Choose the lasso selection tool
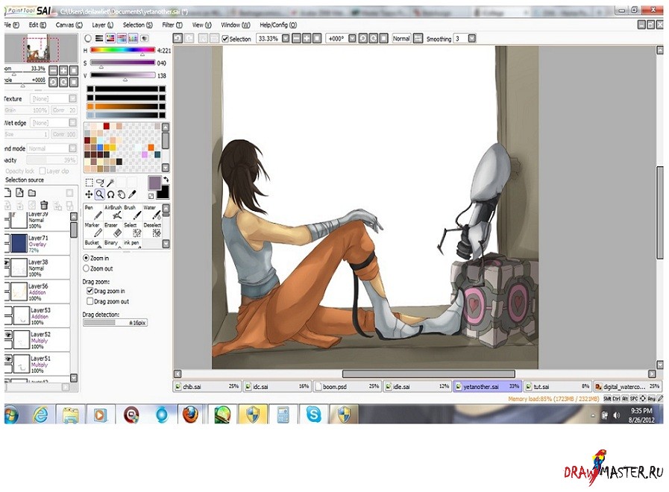The width and height of the screenshot is (669, 492). 100,183
